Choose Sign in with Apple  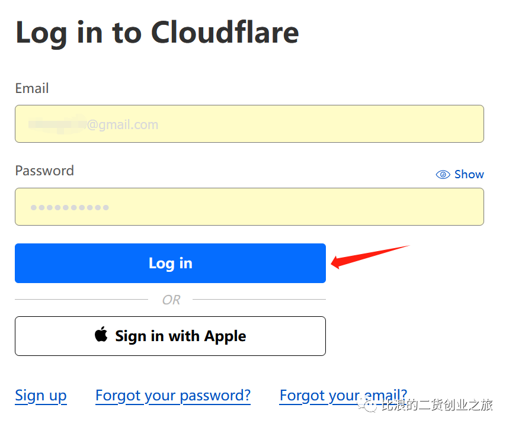pyautogui.click(x=170, y=336)
